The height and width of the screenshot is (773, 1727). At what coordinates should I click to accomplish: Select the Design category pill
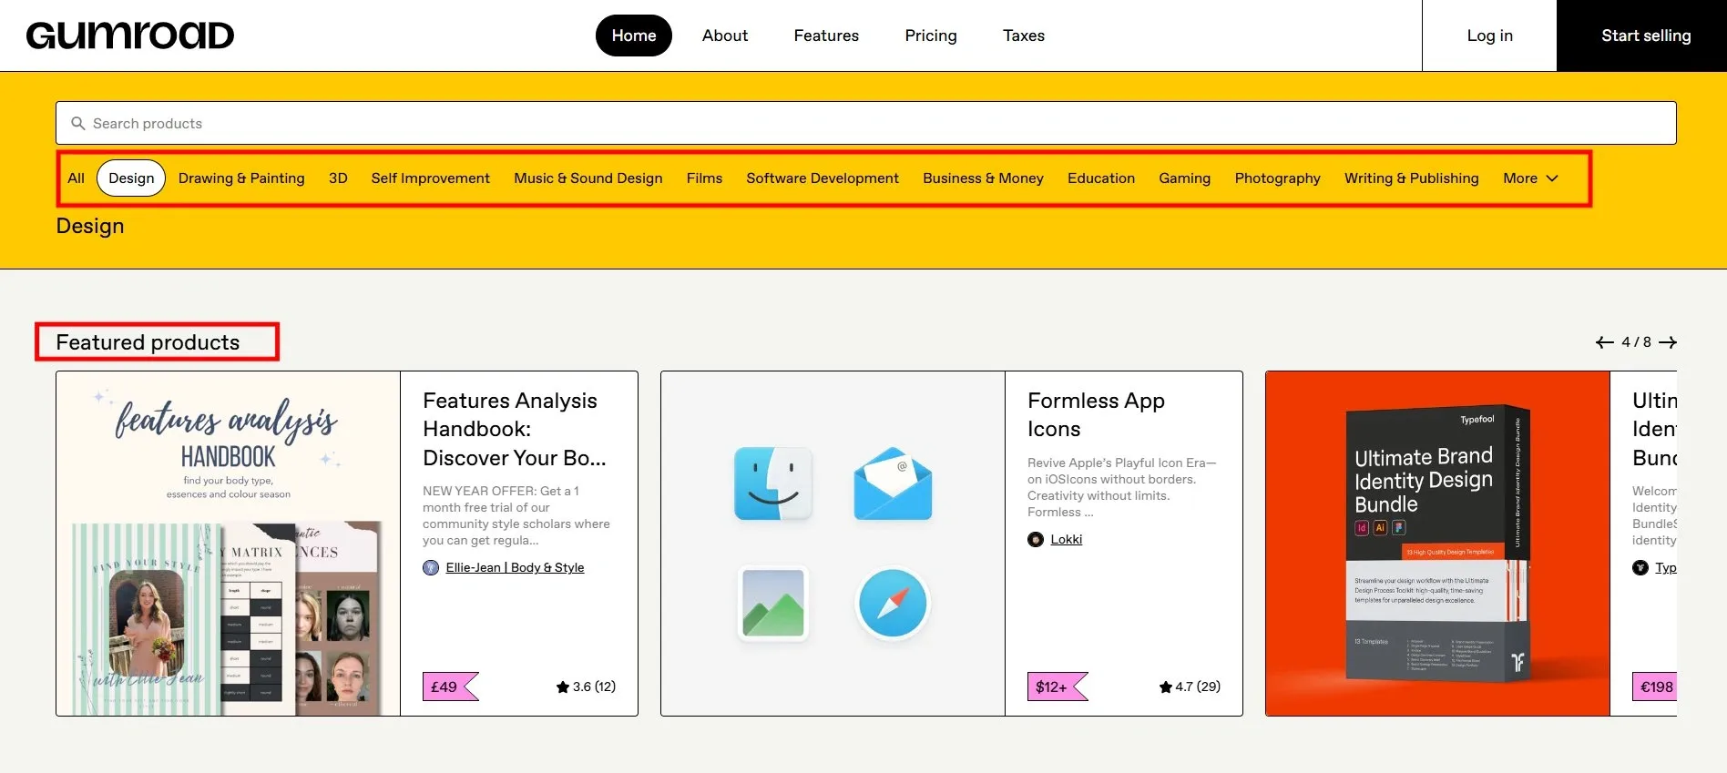tap(131, 178)
